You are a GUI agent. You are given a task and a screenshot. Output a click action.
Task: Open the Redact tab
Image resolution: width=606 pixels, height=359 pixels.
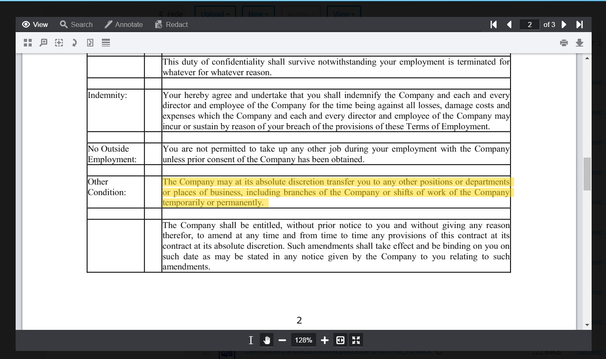(171, 24)
